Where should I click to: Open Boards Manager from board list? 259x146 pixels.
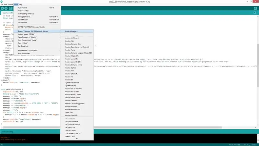(x=77, y=31)
